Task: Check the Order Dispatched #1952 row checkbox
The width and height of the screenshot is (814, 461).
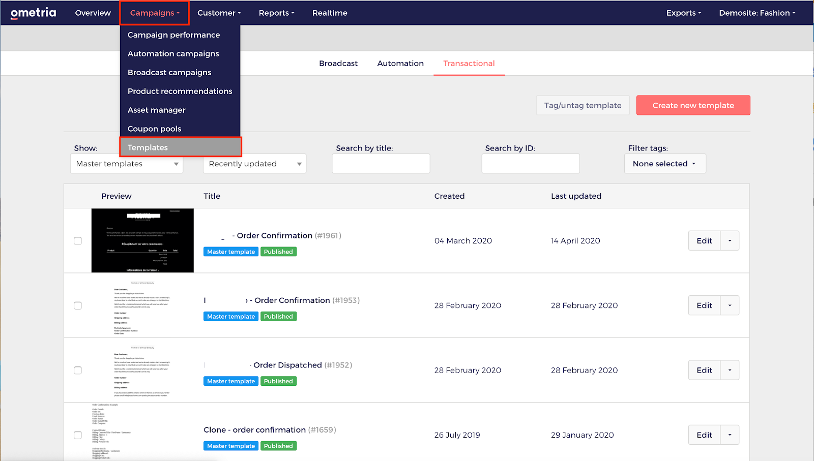Action: coord(78,371)
